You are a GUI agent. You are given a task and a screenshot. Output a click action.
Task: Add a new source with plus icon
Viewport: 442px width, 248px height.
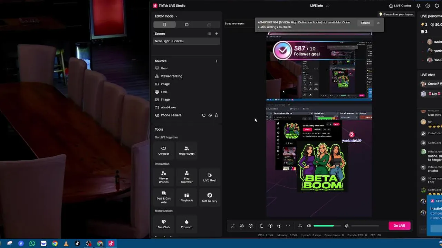[x=217, y=61]
